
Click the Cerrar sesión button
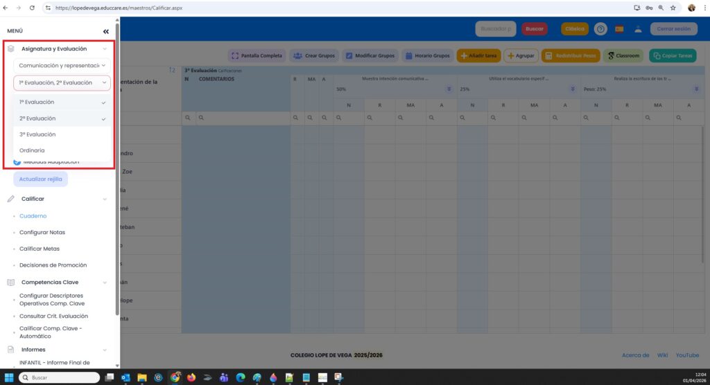[673, 29]
